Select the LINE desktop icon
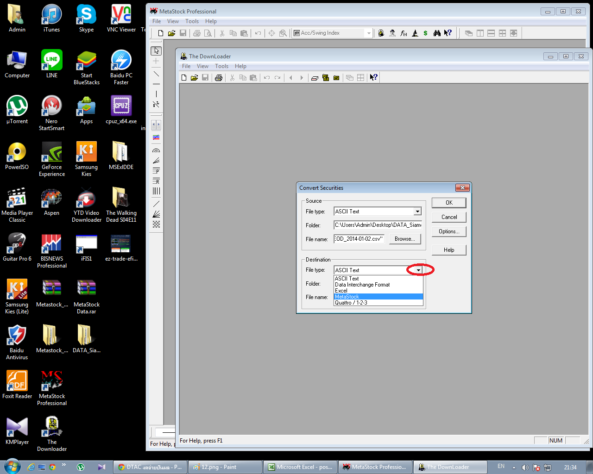The height and width of the screenshot is (474, 593). coord(52,64)
